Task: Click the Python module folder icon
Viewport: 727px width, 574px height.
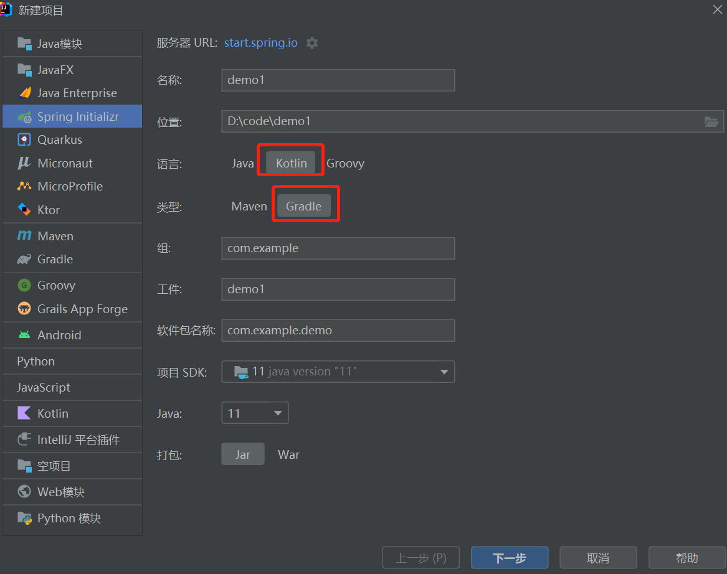Action: click(24, 518)
